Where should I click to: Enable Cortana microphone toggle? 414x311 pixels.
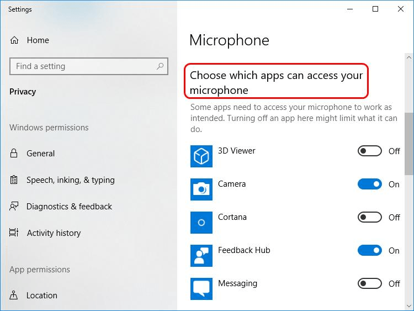pyautogui.click(x=370, y=218)
